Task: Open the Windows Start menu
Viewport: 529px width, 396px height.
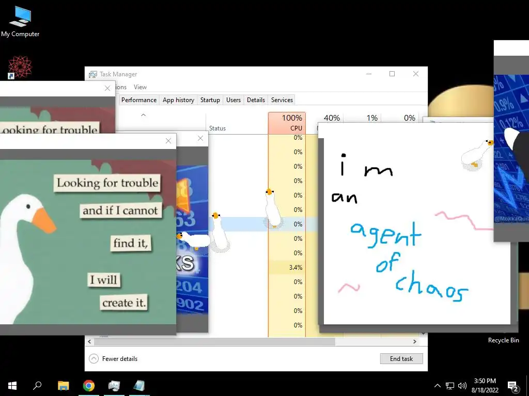Action: (12, 386)
